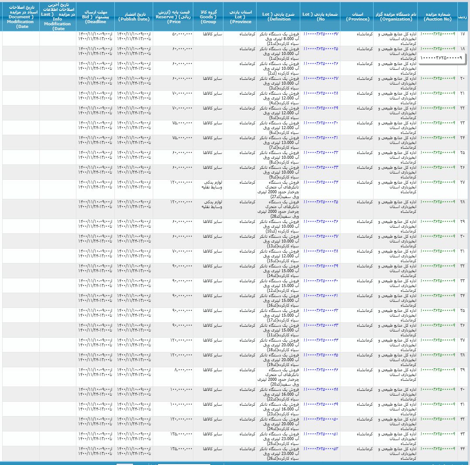Screen dimensions: 470x465
Task: Click the Bid Deadline column header
Action: coord(96,17)
